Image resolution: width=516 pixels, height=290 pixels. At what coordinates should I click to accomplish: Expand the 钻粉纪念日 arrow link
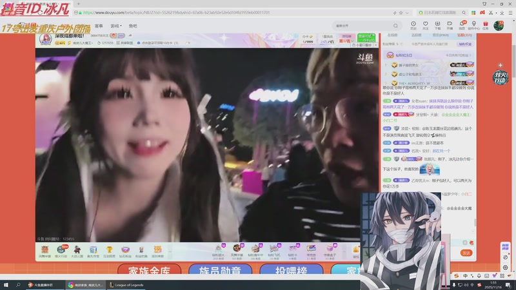(x=459, y=55)
